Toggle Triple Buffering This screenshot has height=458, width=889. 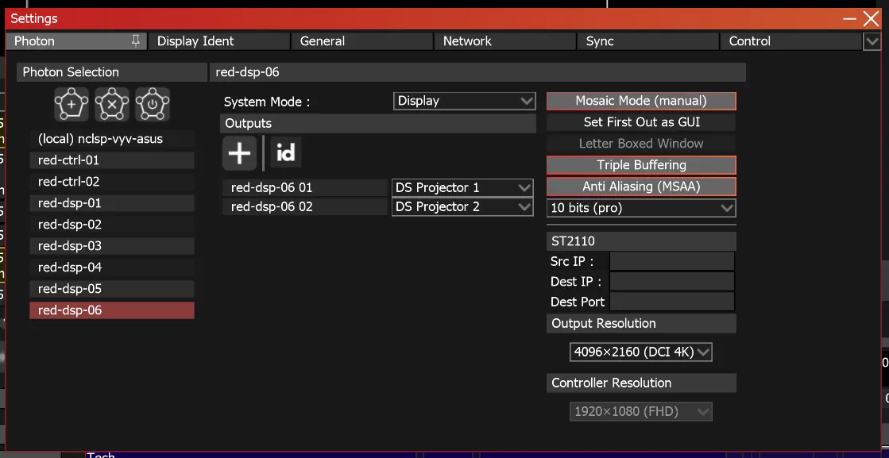click(641, 165)
